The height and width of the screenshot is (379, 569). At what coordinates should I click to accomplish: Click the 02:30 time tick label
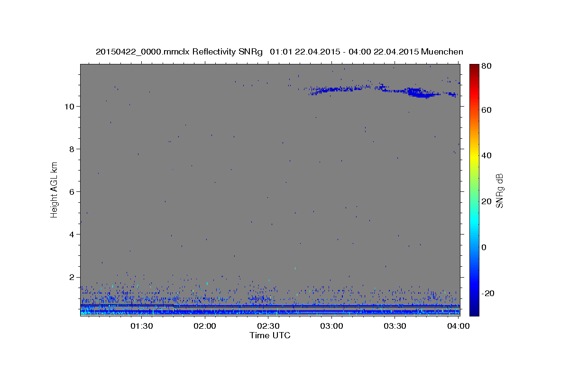tap(268, 326)
